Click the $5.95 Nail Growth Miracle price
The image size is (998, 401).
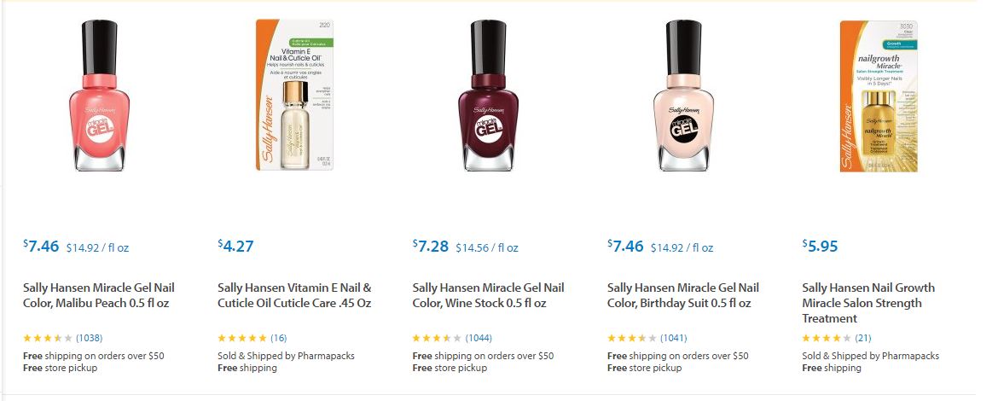[x=820, y=247]
